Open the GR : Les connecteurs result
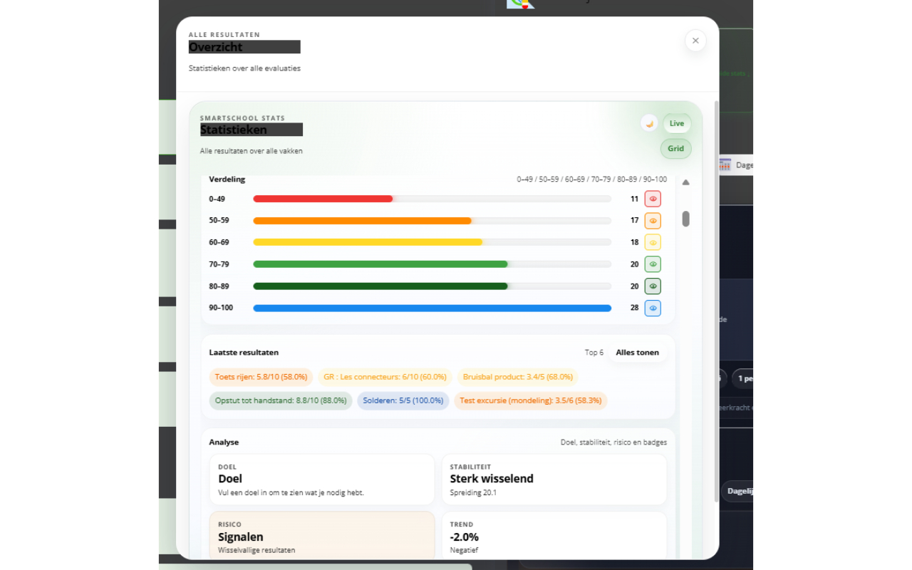 coord(385,377)
